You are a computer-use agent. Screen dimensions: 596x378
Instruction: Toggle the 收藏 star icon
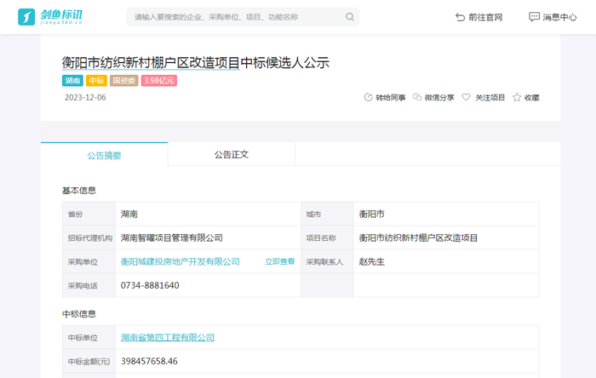pos(516,97)
